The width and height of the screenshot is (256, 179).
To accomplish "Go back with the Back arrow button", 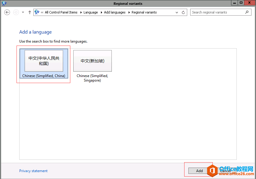I will [x=7, y=12].
